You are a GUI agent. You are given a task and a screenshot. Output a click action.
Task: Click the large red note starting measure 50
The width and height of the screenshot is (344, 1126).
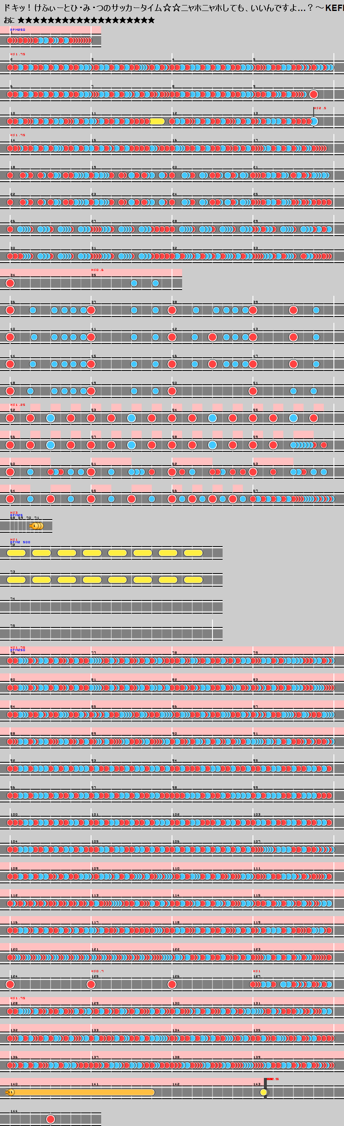(172, 391)
